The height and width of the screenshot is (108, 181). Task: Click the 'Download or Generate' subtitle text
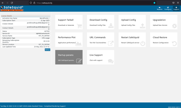coord(66,25)
